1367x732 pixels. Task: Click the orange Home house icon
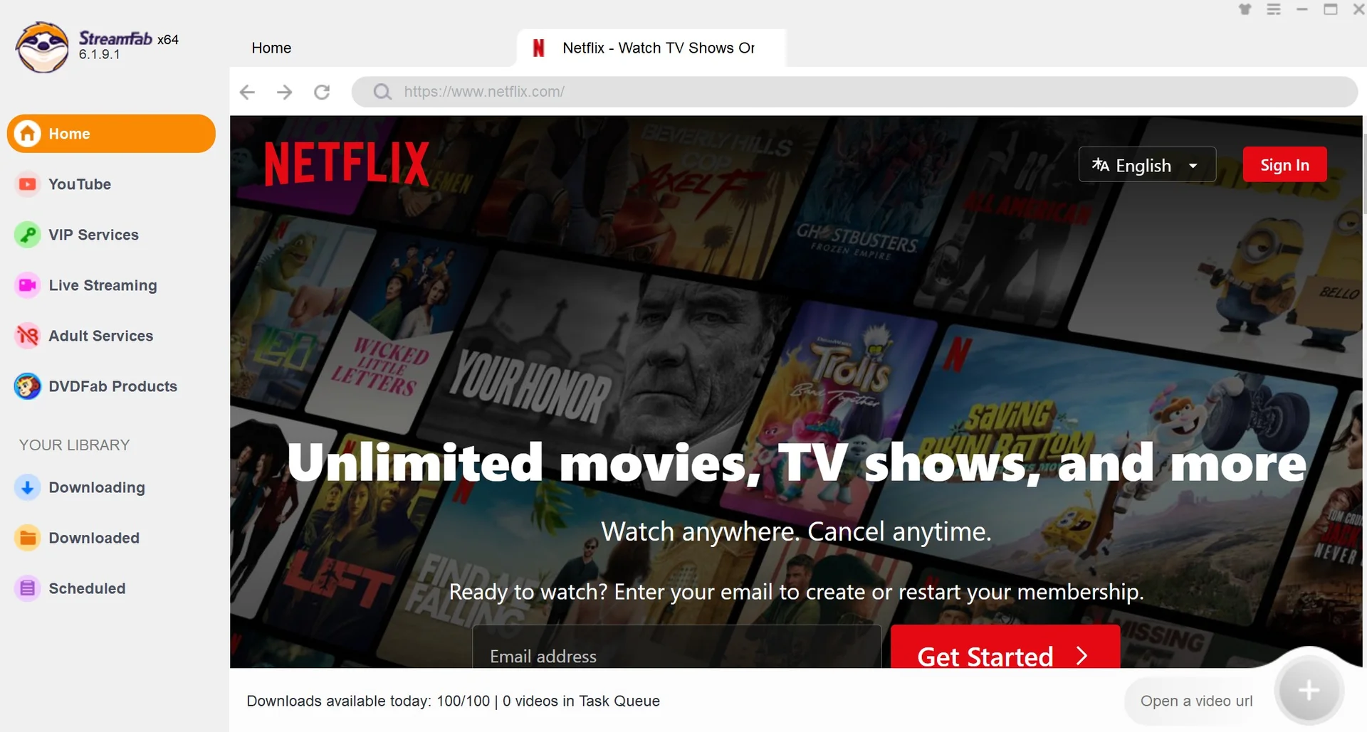click(27, 134)
